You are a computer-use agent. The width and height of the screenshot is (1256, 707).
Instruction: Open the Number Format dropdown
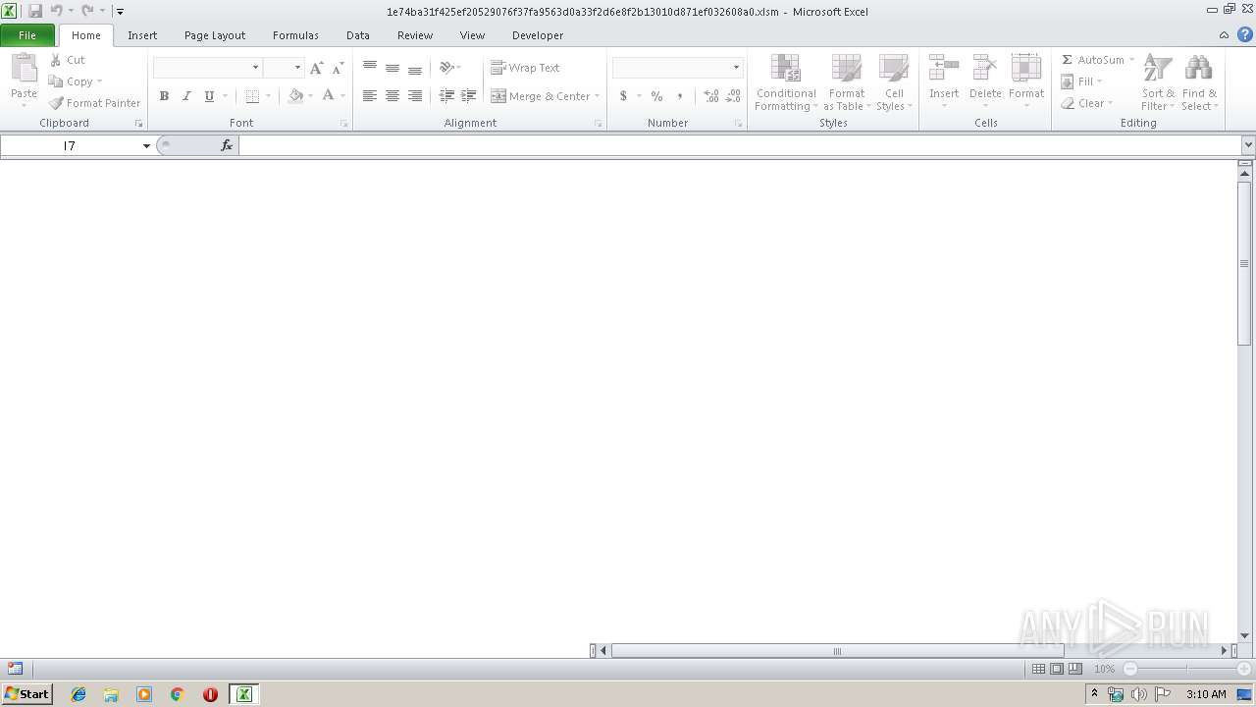coord(736,68)
